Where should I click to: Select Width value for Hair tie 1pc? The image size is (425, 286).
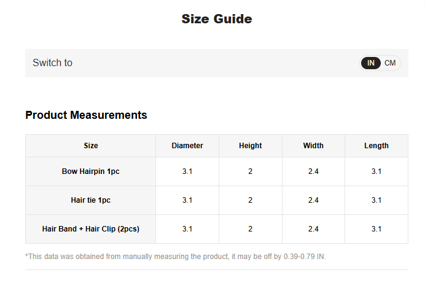point(313,200)
